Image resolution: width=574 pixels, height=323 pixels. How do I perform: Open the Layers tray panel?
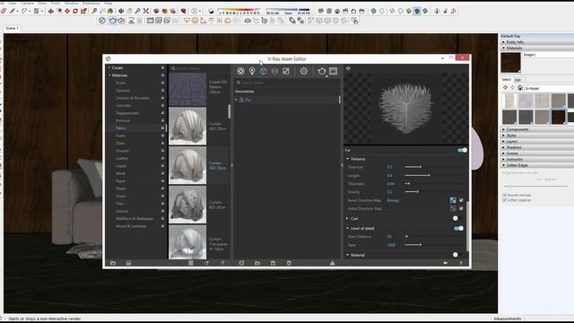537,142
